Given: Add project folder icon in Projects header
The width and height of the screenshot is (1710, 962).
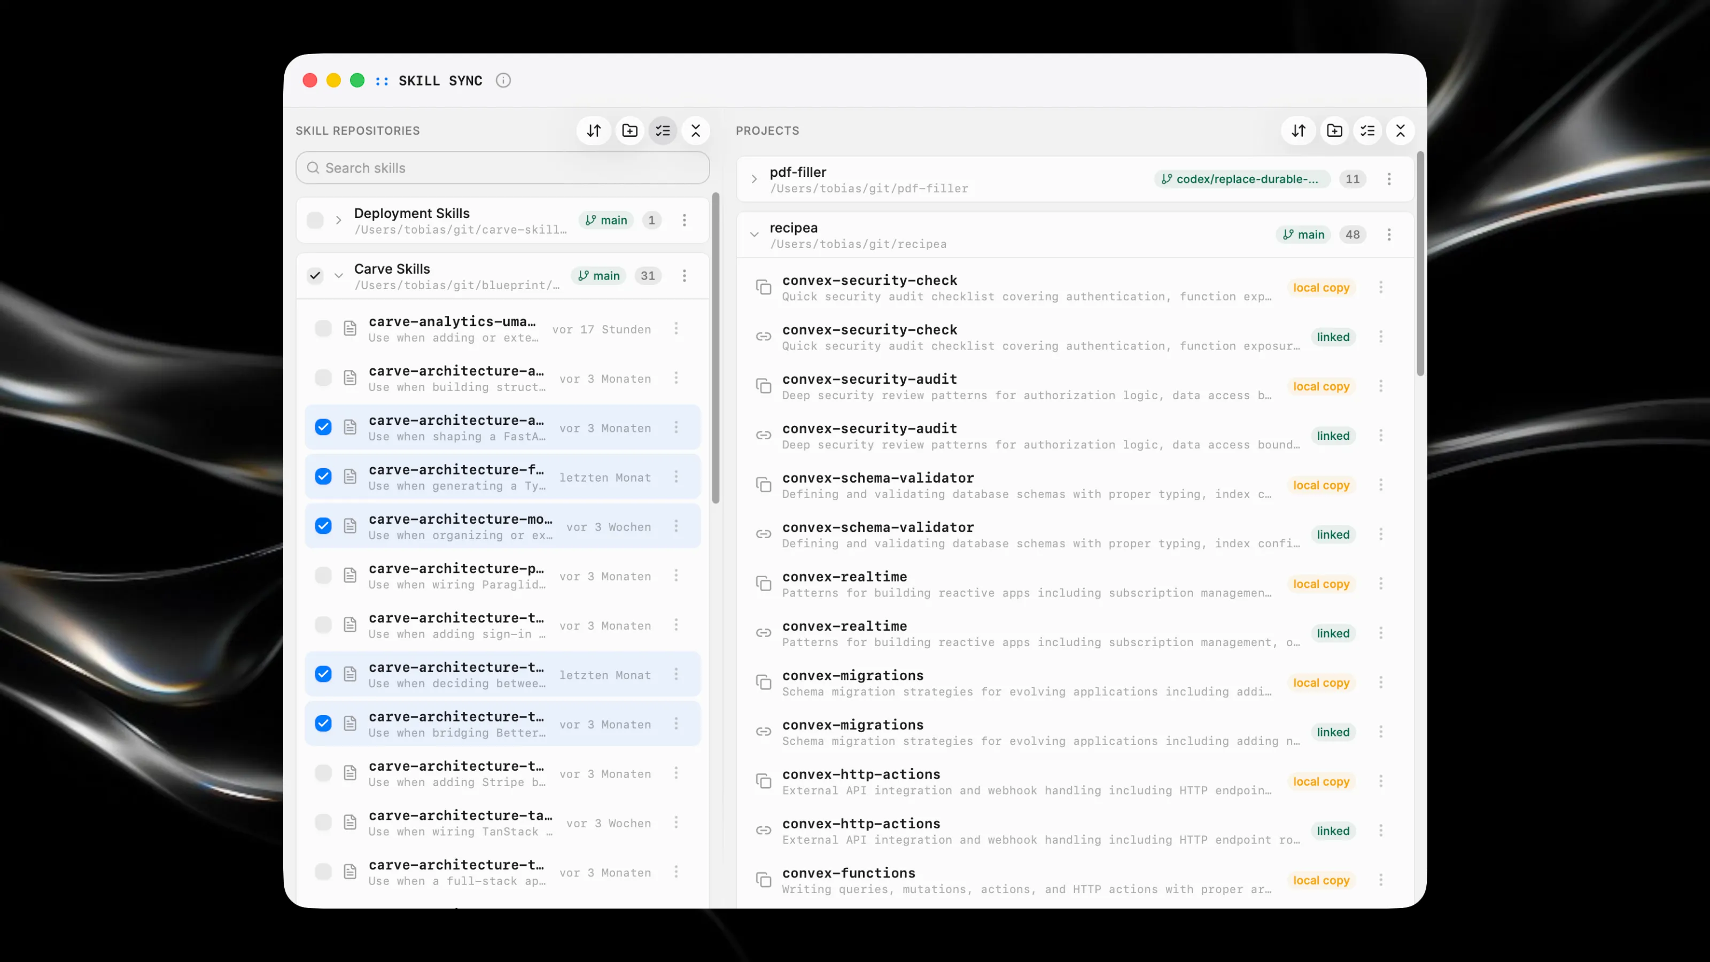Looking at the screenshot, I should 1334,131.
